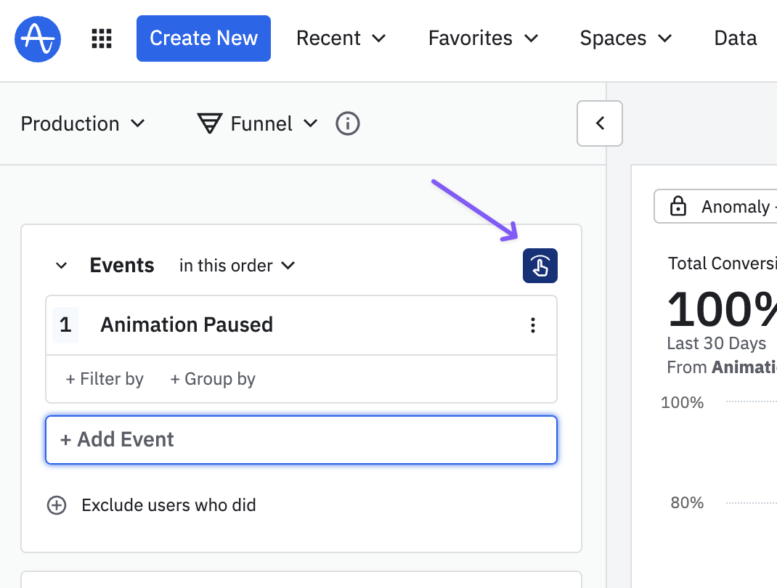This screenshot has width=777, height=588.
Task: Click the plus icon to exclude users
Action: [x=57, y=505]
